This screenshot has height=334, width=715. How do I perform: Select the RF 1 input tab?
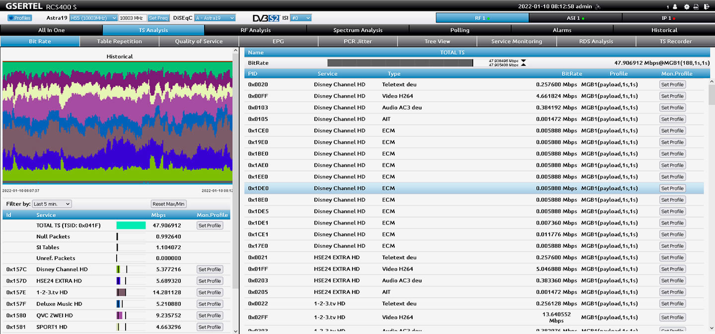tap(482, 18)
